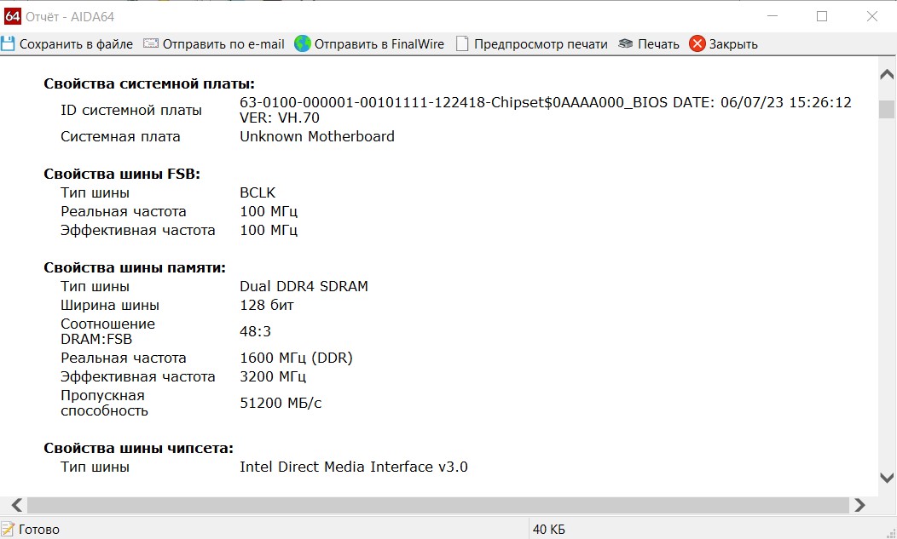Click the Системная плата row label
The height and width of the screenshot is (539, 897).
(120, 136)
